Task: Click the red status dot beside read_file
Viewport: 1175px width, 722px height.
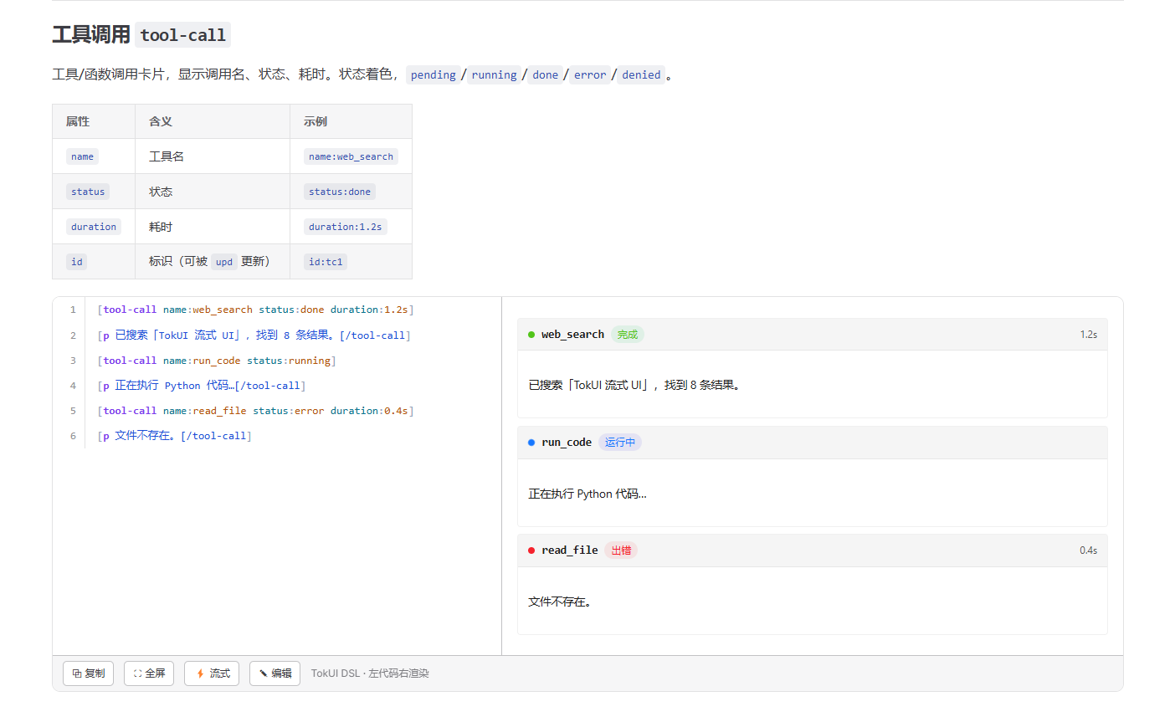Action: [531, 550]
